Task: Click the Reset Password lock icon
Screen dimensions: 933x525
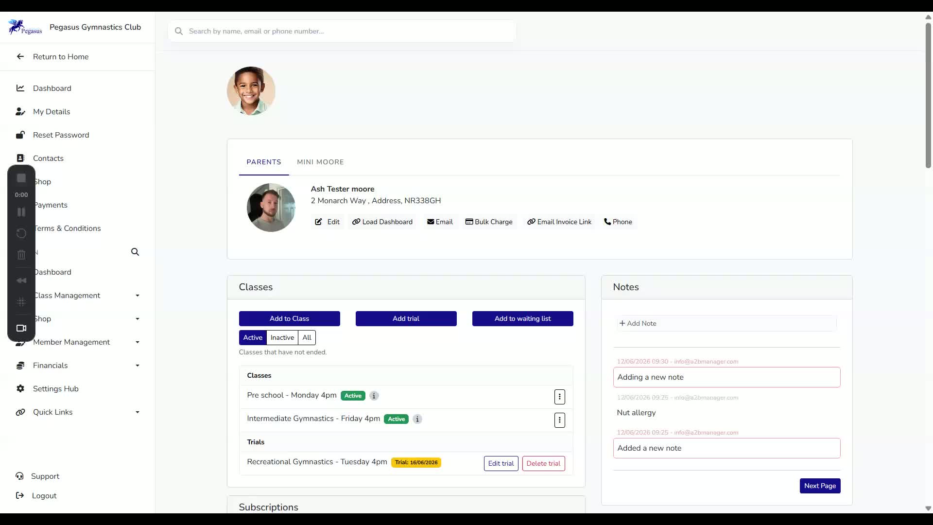Action: [x=20, y=135]
